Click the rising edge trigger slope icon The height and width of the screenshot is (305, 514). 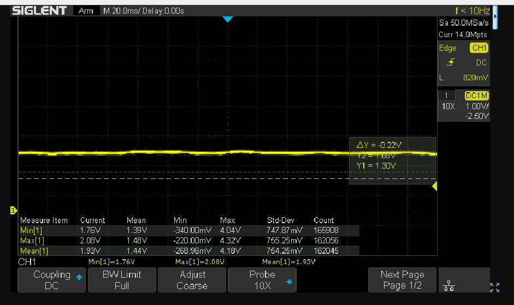coord(450,63)
